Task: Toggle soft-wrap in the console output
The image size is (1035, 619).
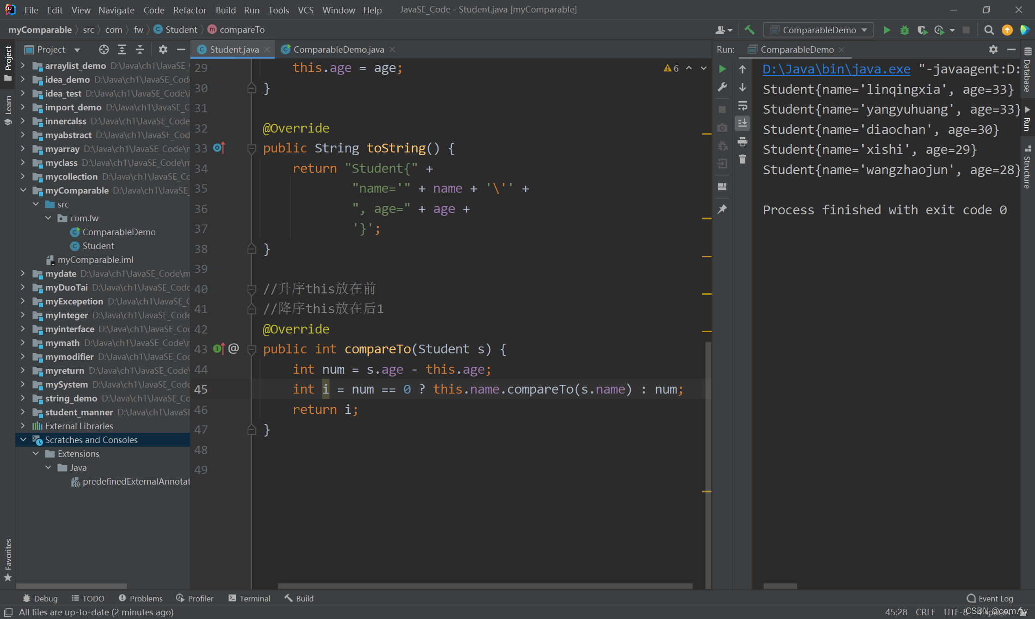Action: pyautogui.click(x=743, y=106)
